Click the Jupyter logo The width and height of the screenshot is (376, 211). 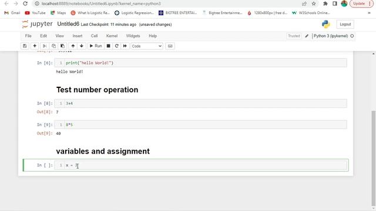click(x=37, y=24)
